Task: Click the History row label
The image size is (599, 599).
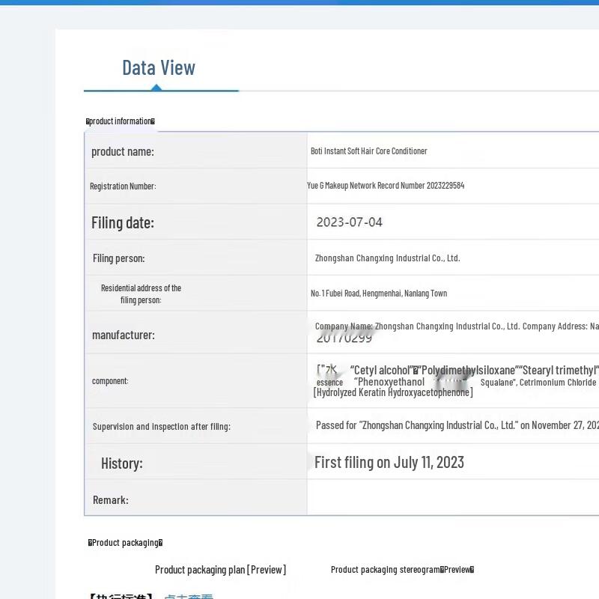Action: (x=121, y=463)
